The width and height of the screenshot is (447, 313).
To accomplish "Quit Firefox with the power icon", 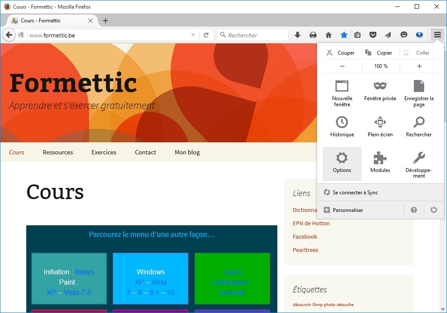I will [x=434, y=210].
